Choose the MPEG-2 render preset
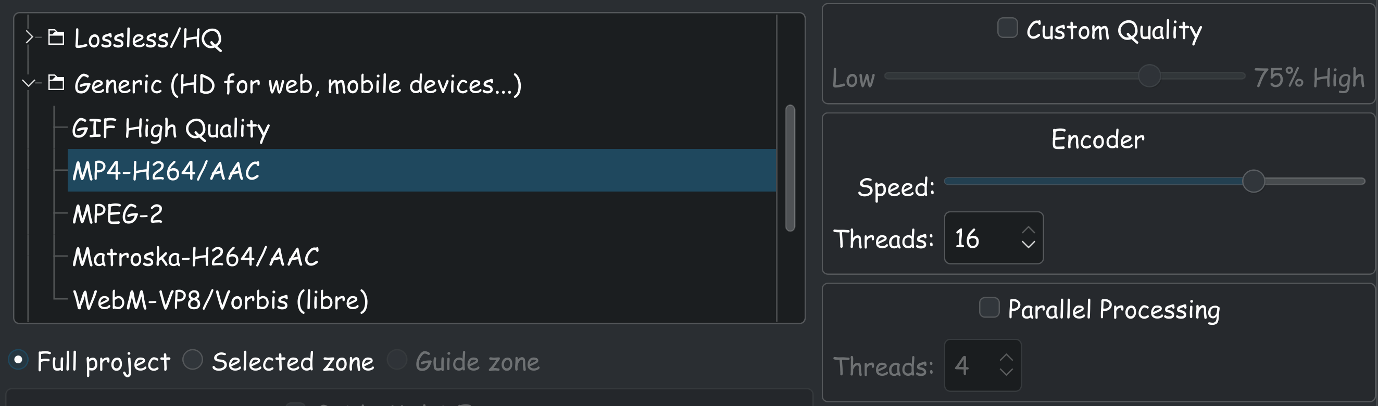1378x406 pixels. tap(118, 214)
